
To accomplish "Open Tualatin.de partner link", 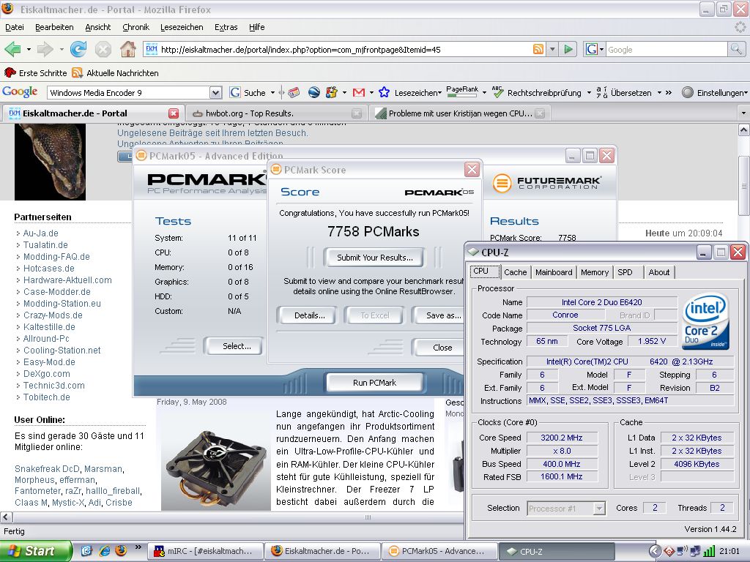I will (x=45, y=244).
